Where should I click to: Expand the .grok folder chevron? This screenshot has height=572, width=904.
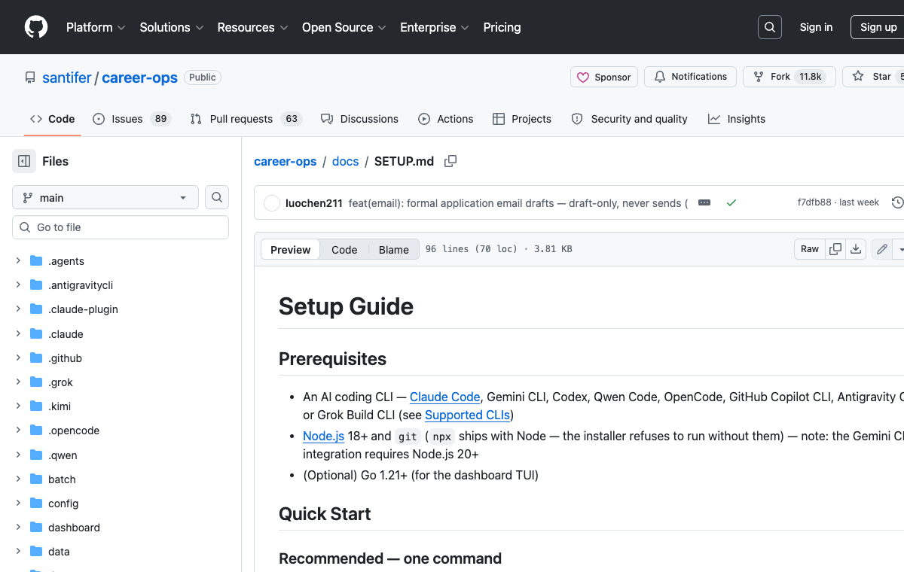point(18,382)
